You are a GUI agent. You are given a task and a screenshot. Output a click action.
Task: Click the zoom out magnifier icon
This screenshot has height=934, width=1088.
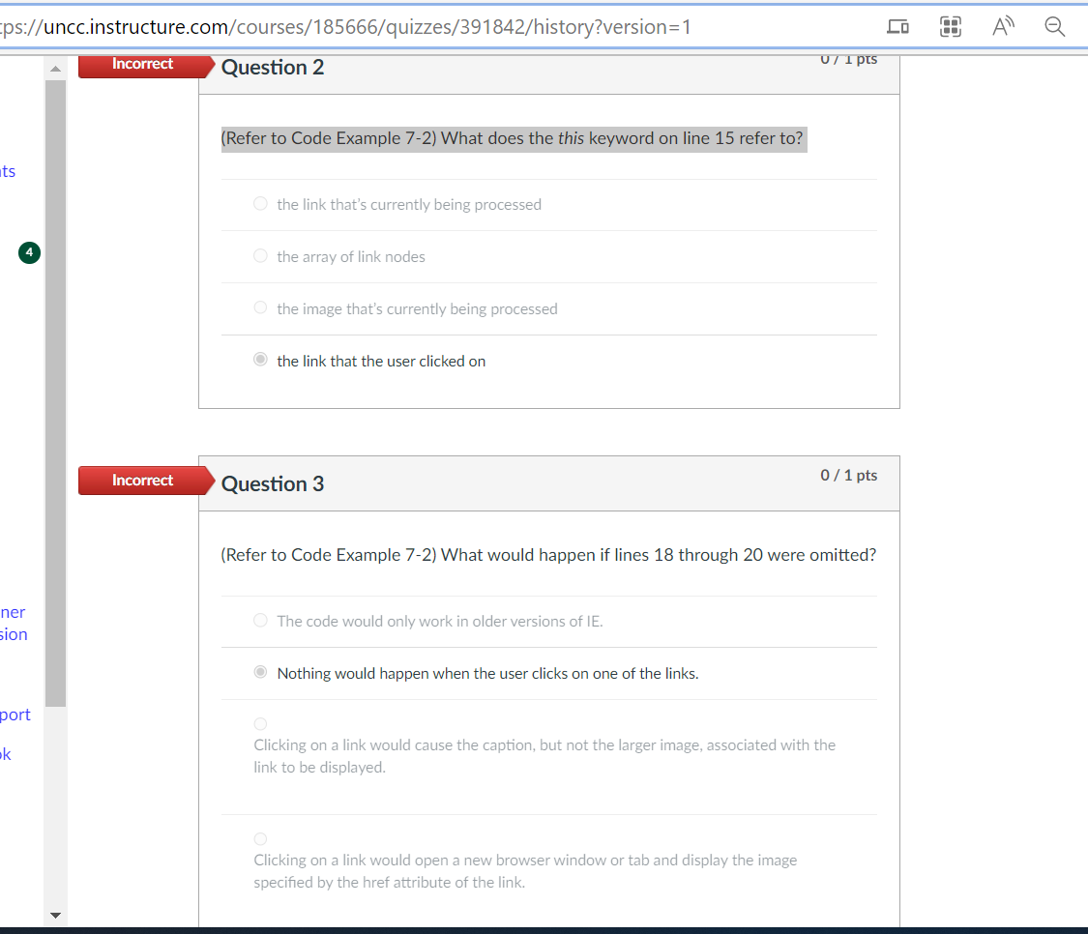pyautogui.click(x=1054, y=26)
